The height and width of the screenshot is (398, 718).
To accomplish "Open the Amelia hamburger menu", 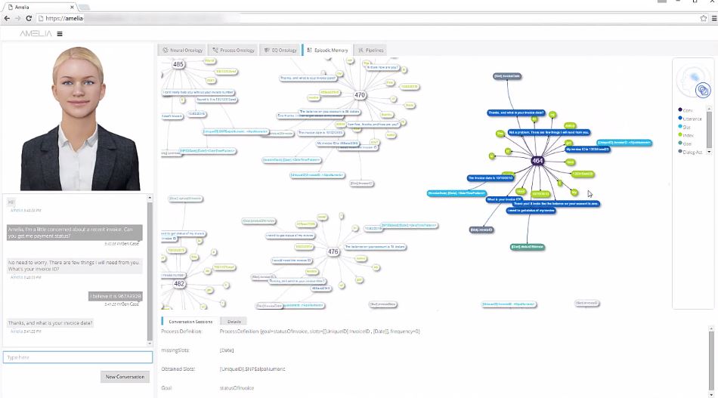I will click(x=60, y=33).
